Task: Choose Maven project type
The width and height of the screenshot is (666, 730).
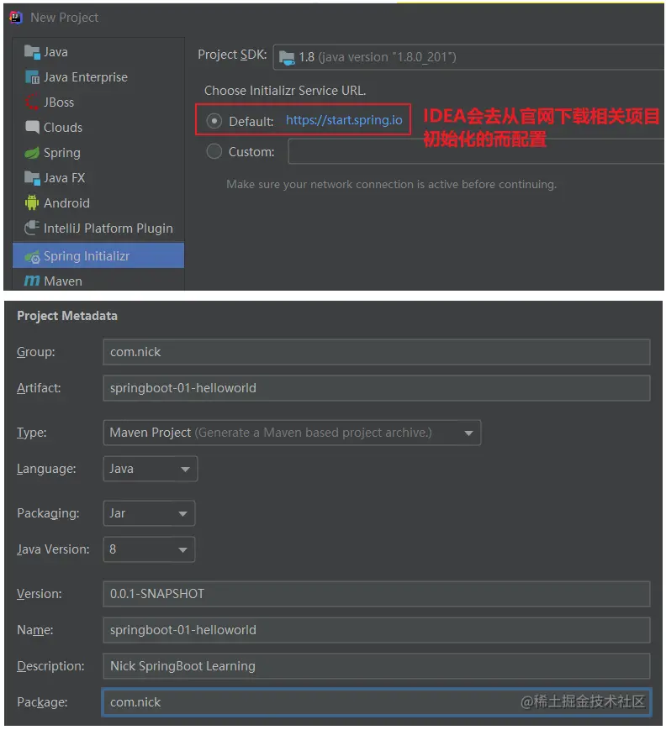Action: pos(63,281)
